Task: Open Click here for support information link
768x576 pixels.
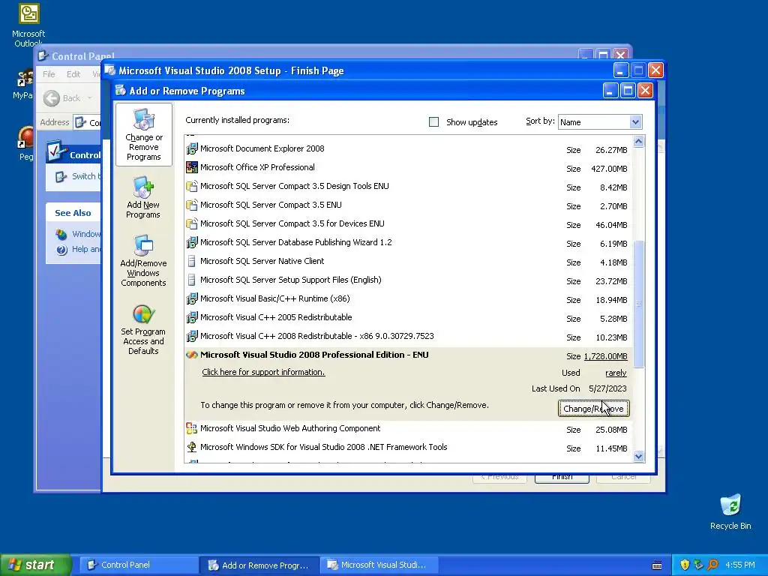Action: (x=263, y=372)
